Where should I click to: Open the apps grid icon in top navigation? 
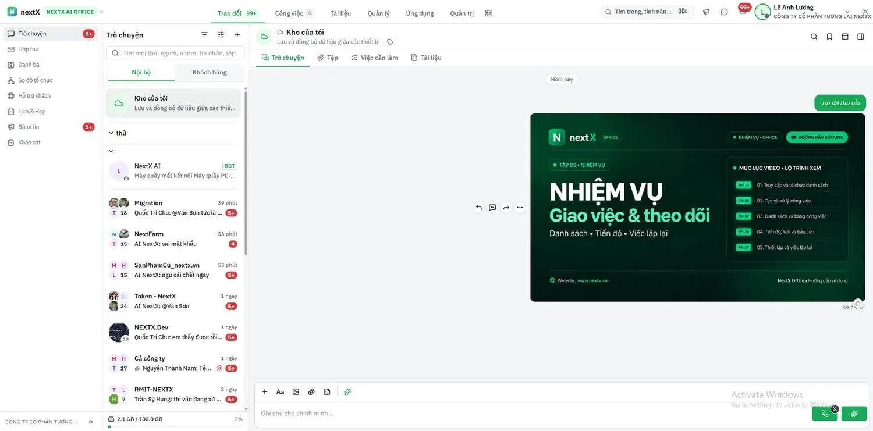(488, 13)
